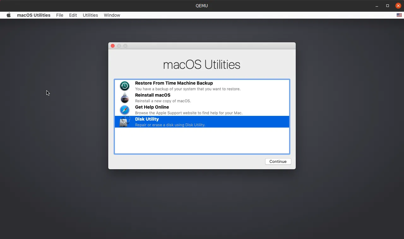Select the Get Help Online title
404x239 pixels.
coord(152,107)
